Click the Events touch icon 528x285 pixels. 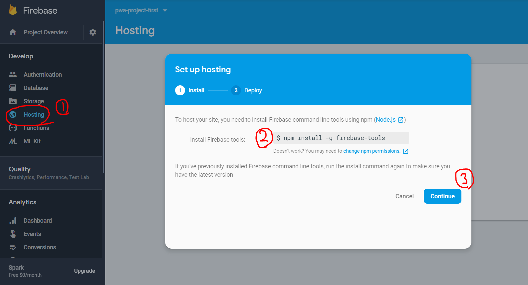(13, 234)
